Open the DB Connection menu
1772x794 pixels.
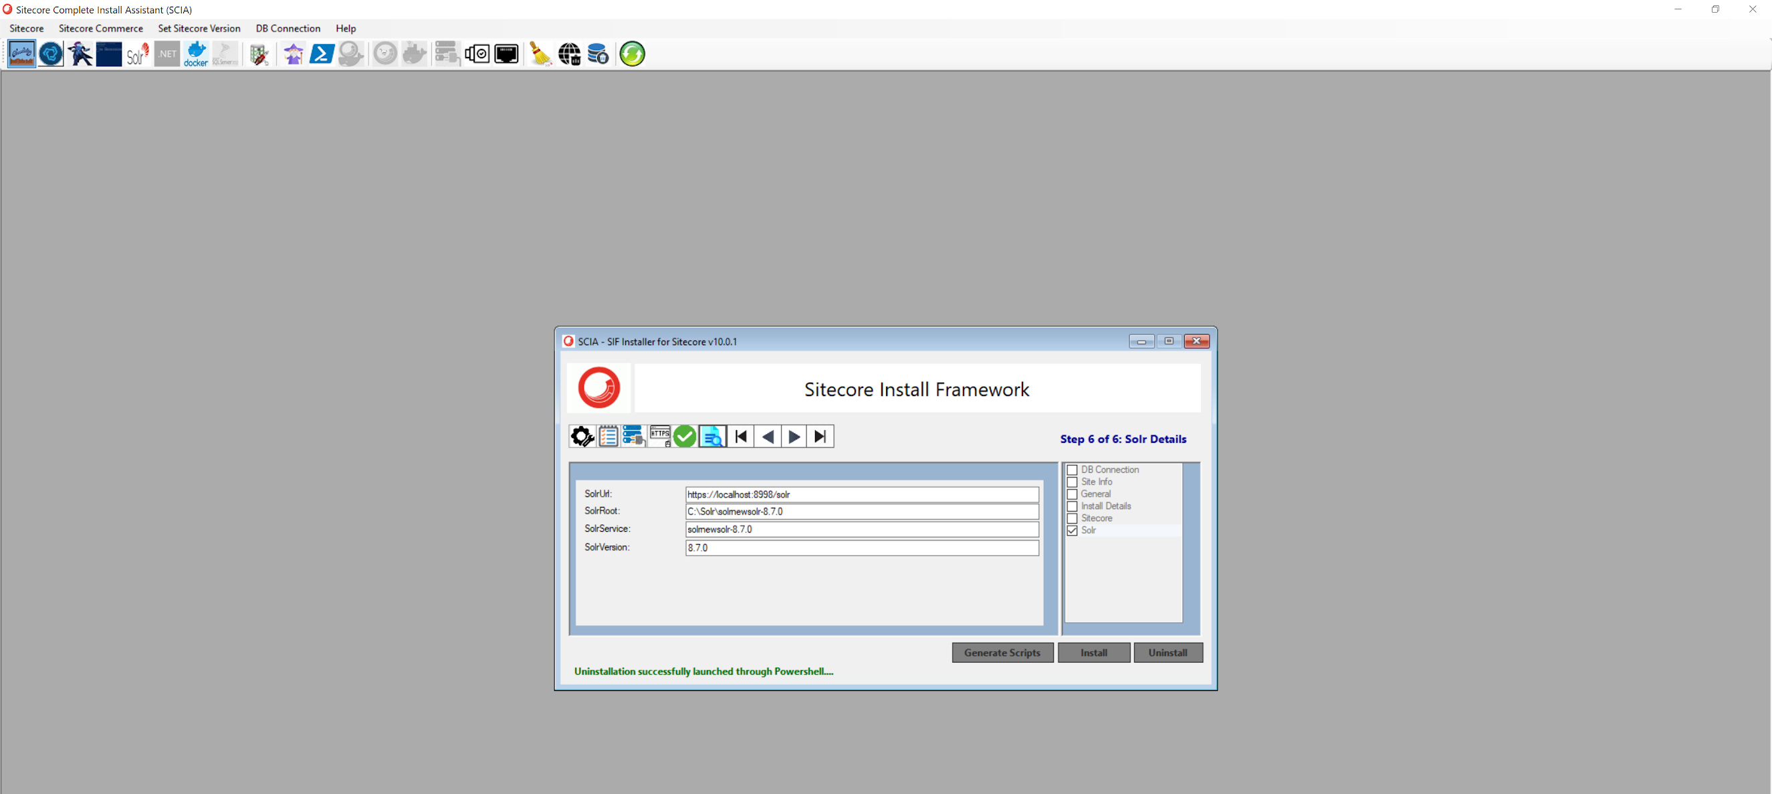tap(288, 28)
